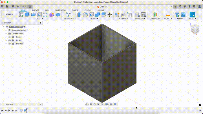Screen dimensions: 203x114
Task: Open the ASSEMBLE dropdown menu
Action: point(123,19)
